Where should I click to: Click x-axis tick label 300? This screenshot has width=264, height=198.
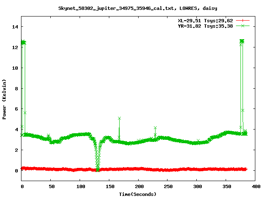point(198,186)
